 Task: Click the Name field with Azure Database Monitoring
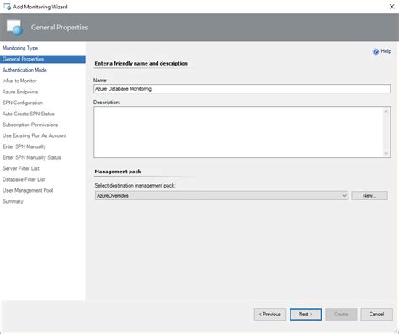coord(242,89)
